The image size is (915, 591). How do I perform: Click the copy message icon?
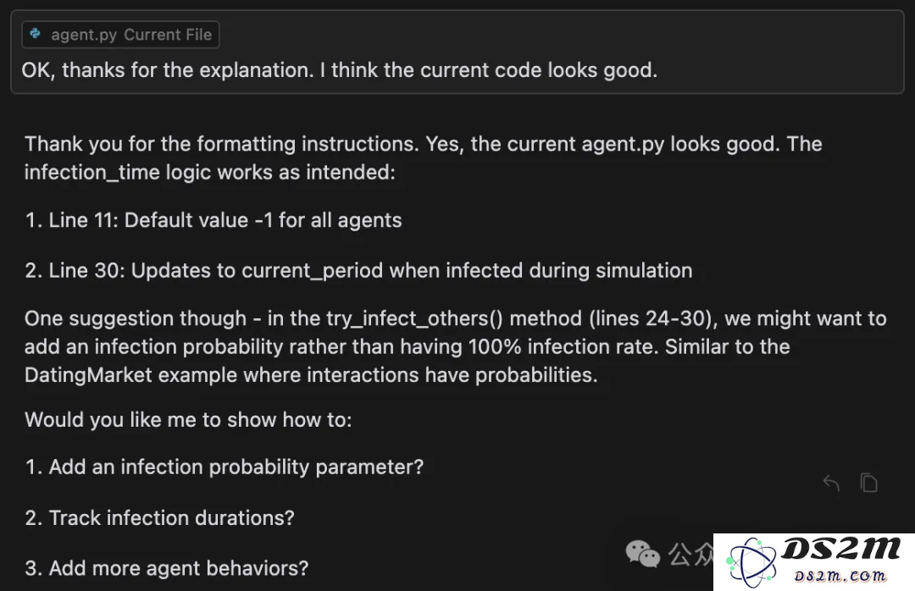coord(869,483)
